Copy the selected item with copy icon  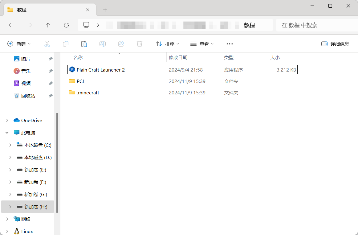point(65,44)
